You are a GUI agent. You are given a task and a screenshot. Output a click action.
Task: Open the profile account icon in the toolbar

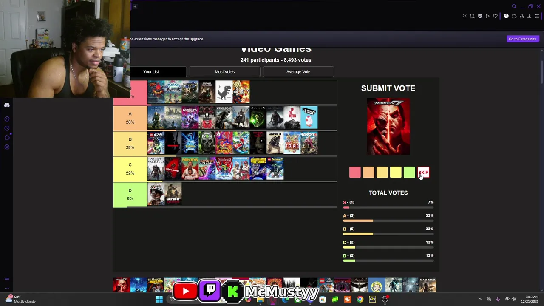(x=521, y=16)
